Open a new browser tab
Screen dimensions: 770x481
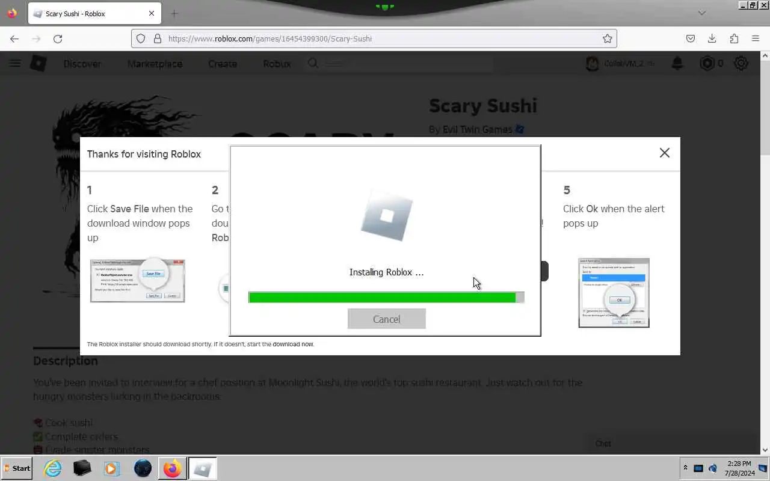pos(174,14)
